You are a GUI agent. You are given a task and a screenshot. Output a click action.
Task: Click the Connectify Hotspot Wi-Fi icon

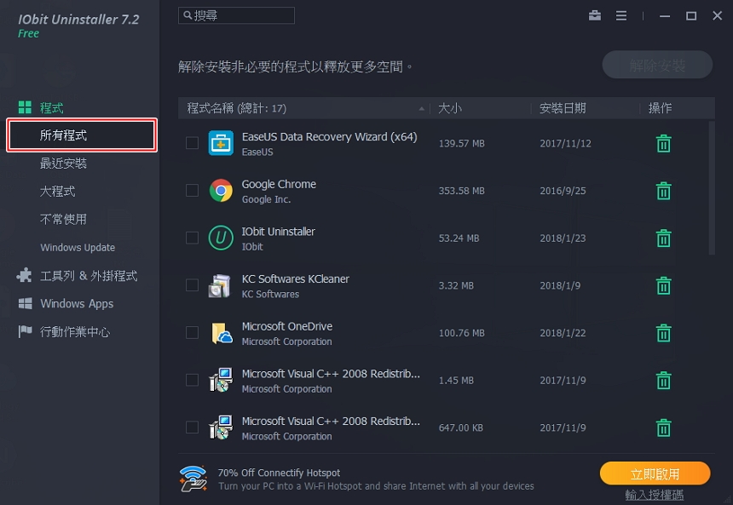click(x=193, y=479)
